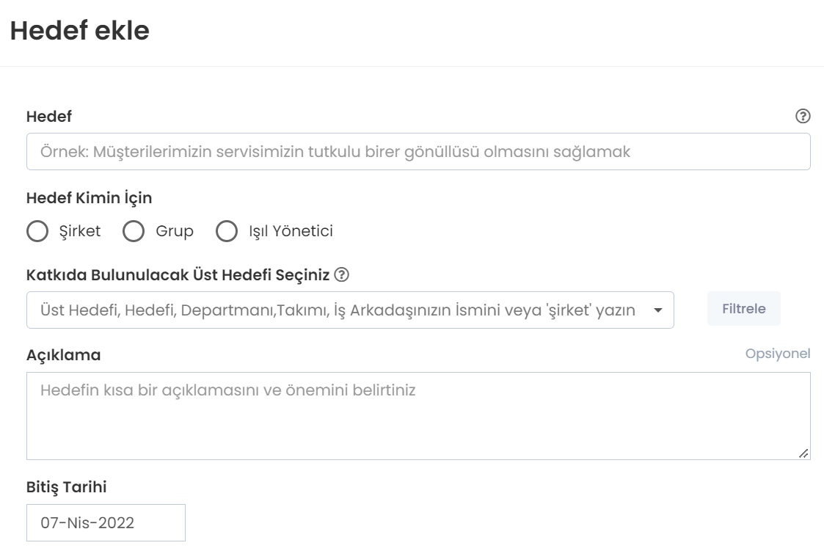Click the Hedef ekle page heading
This screenshot has height=551, width=824.
point(79,31)
